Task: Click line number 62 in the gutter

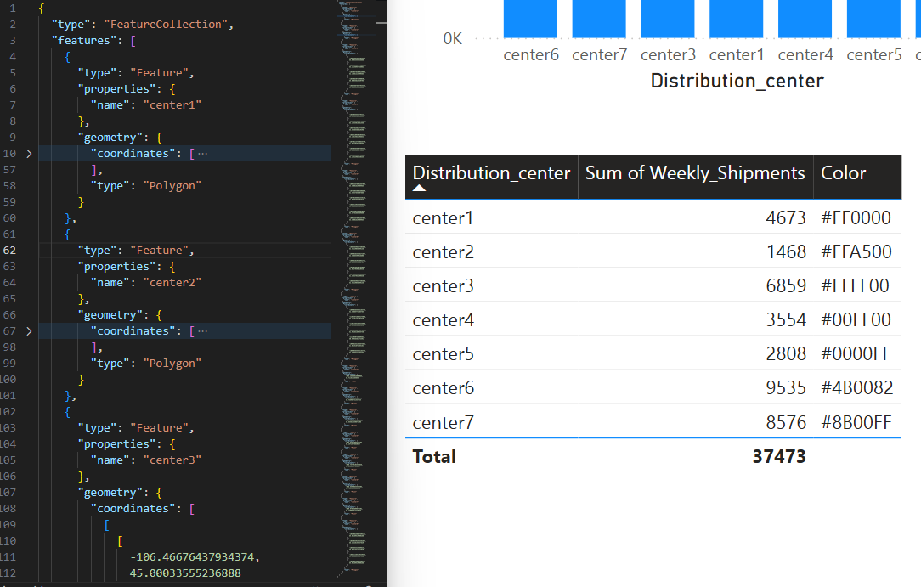Action: pos(12,251)
